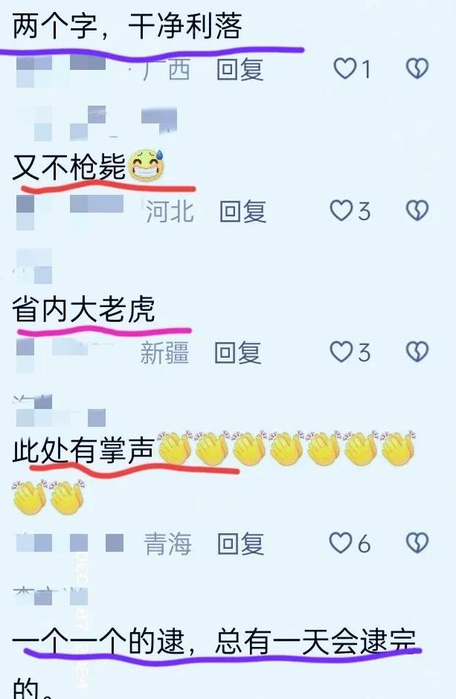Open blurred username above 此处有掌声

[60, 410]
